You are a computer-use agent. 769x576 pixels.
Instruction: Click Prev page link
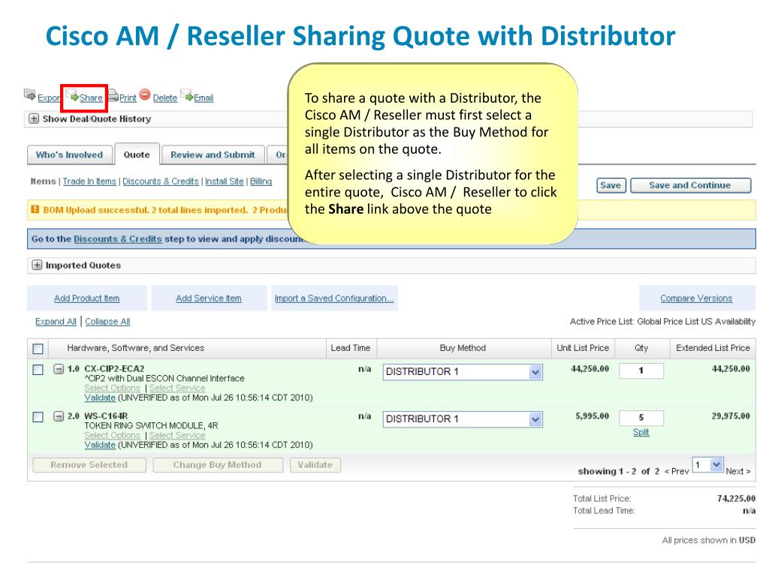[x=677, y=471]
